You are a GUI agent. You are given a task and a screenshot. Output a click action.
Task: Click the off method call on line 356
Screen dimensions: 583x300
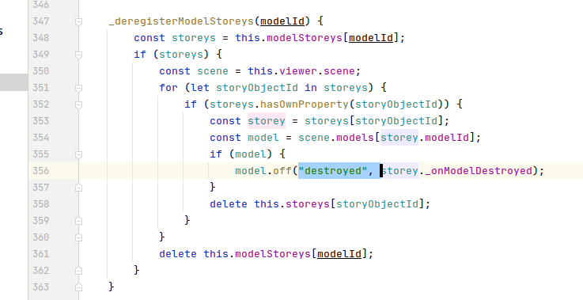pos(282,171)
